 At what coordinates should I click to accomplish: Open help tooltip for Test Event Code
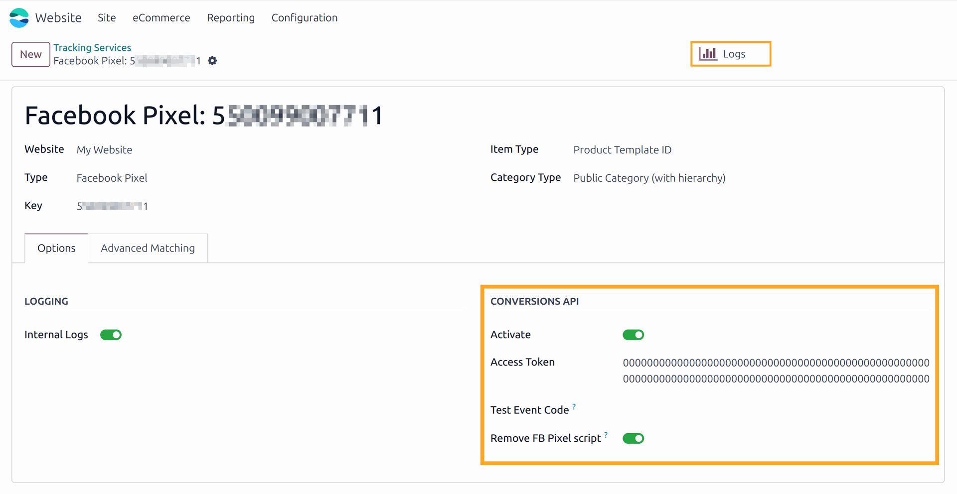(574, 406)
